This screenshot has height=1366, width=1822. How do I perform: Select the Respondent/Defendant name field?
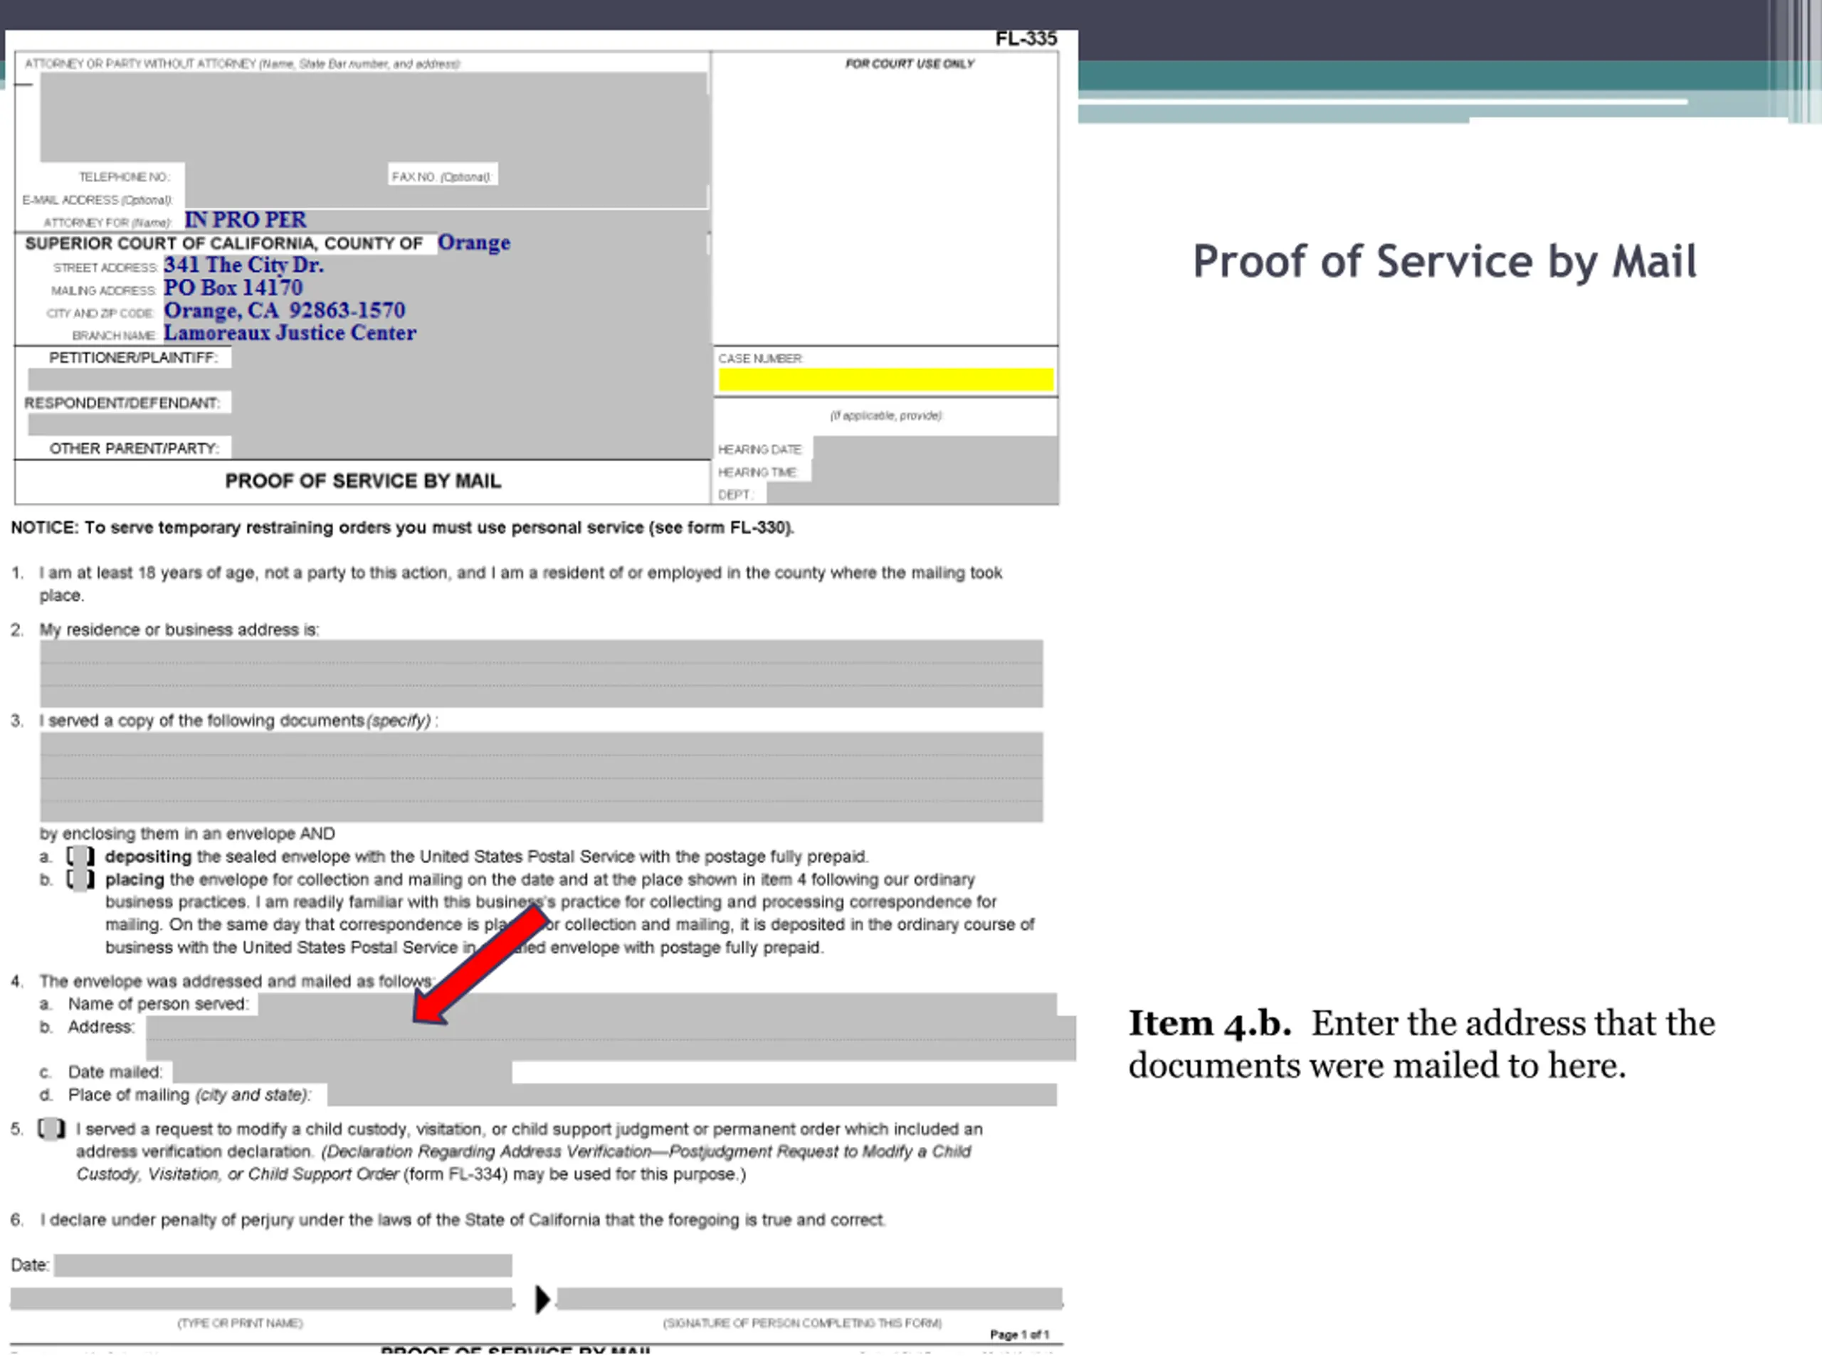coord(368,425)
